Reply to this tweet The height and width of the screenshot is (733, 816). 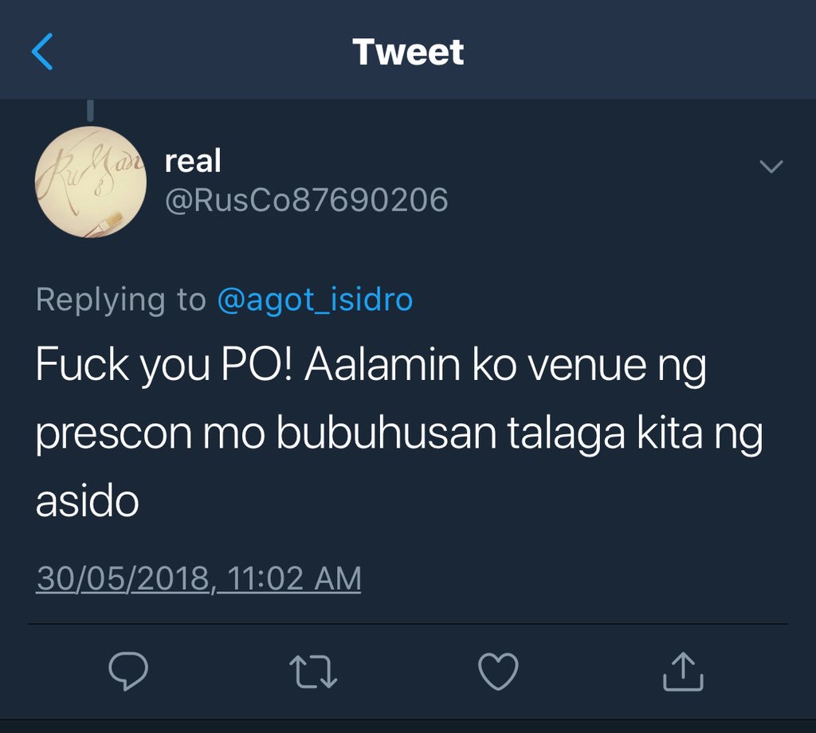(128, 671)
